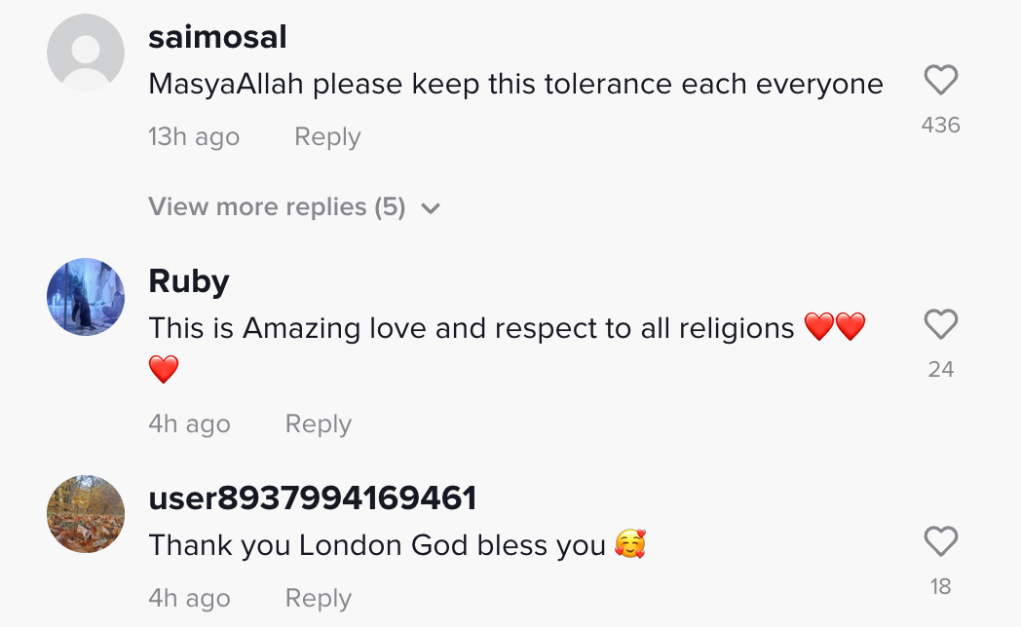Open saimosal's default profile avatar

pos(86,53)
